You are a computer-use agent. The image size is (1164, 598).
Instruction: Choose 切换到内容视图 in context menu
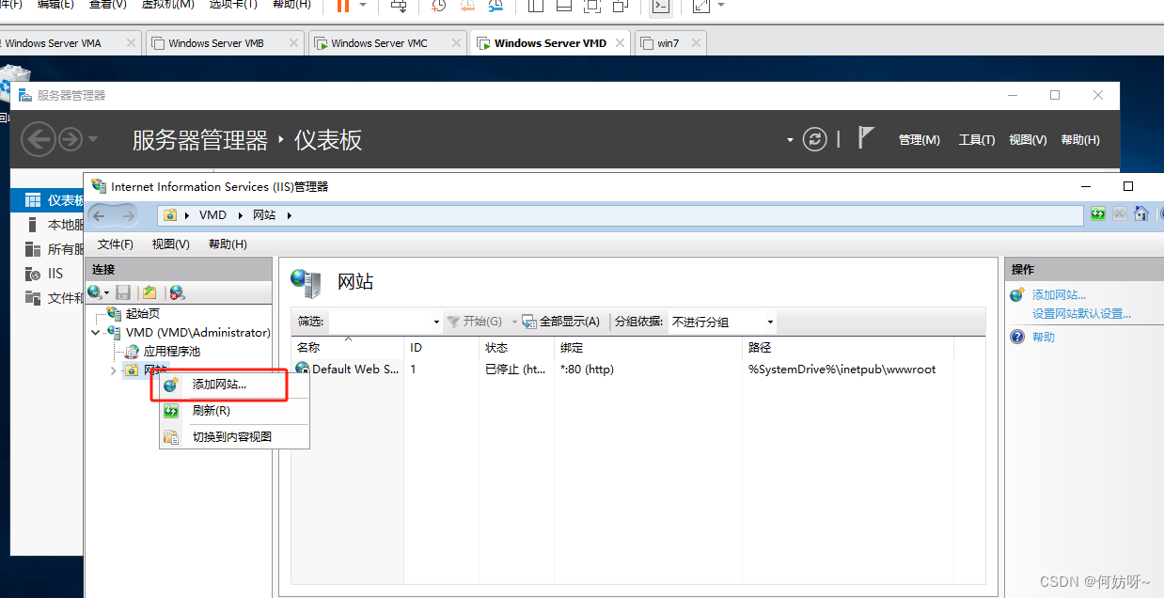tap(232, 436)
